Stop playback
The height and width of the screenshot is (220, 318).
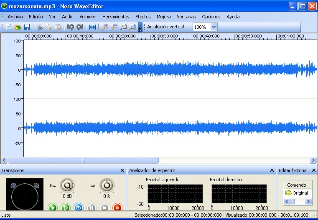(x=104, y=207)
